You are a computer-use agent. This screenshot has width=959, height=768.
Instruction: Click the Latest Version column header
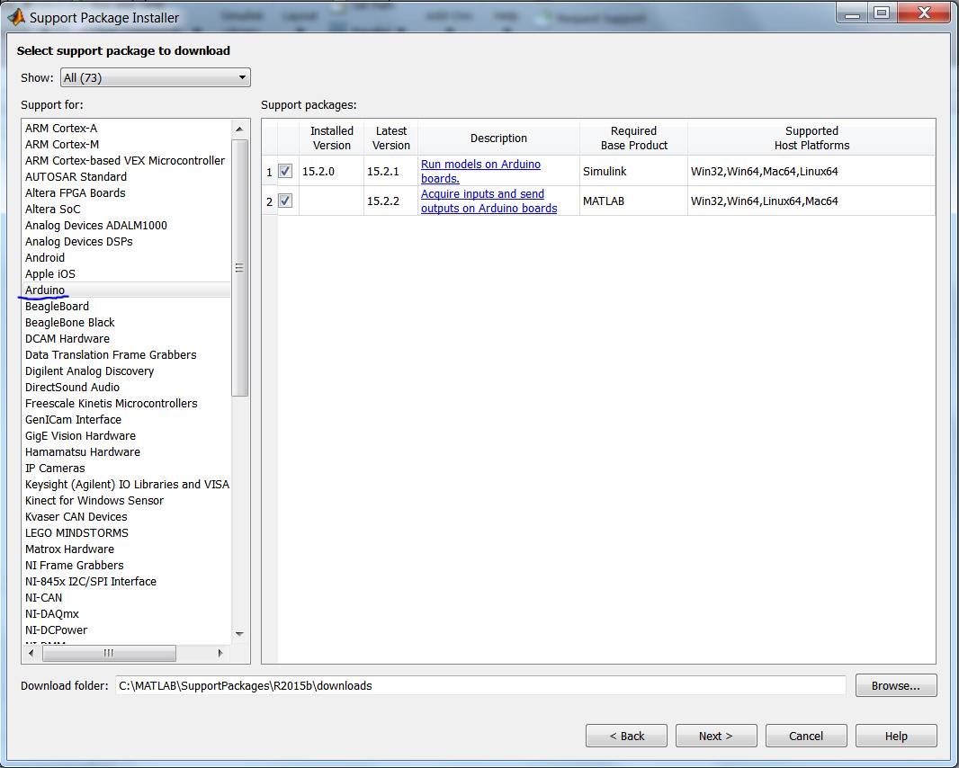click(x=390, y=138)
